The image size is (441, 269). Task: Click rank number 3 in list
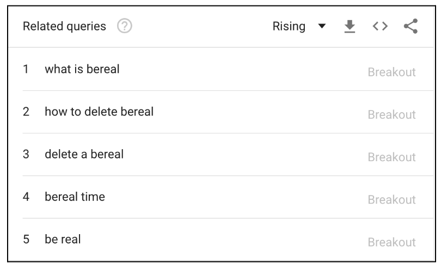[26, 154]
